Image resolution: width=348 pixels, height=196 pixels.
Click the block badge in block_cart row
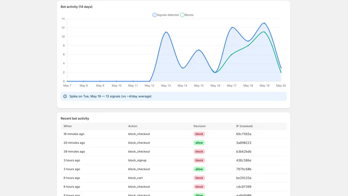199,178
